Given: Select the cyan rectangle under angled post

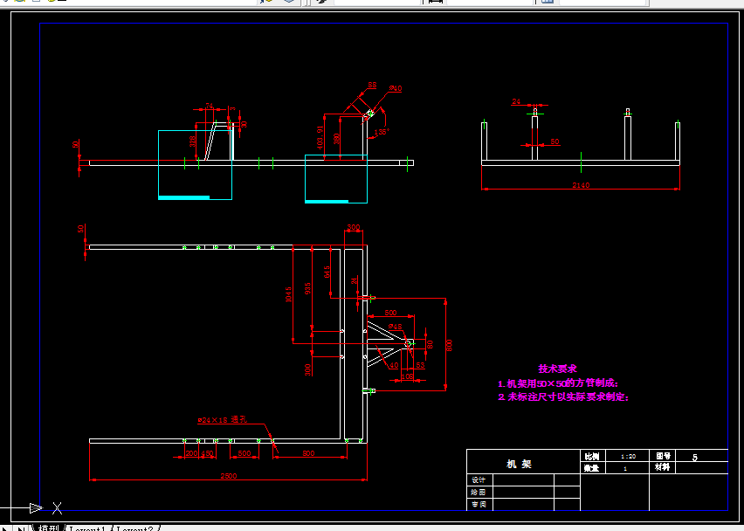Looking at the screenshot, I should pyautogui.click(x=336, y=179).
